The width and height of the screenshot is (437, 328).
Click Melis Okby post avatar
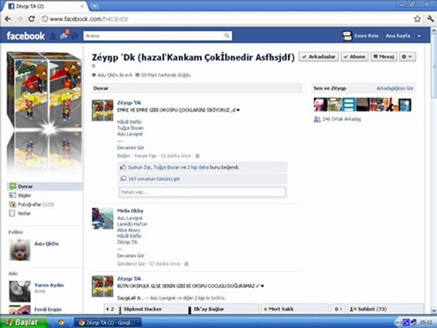[x=102, y=218]
